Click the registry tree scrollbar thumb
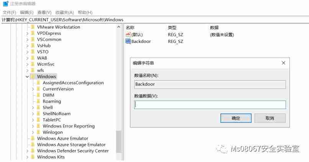Screen dimensions: 309x162 pyautogui.click(x=118, y=142)
